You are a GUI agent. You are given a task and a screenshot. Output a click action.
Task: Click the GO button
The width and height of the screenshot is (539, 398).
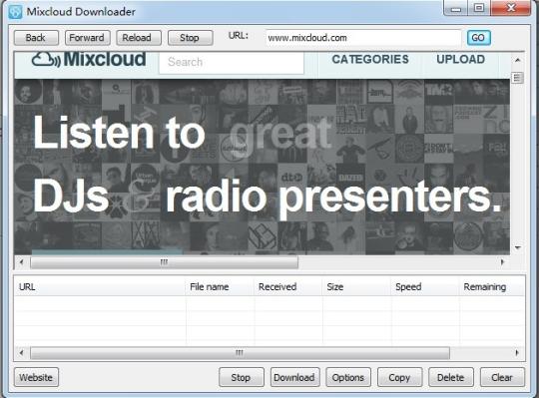click(478, 38)
